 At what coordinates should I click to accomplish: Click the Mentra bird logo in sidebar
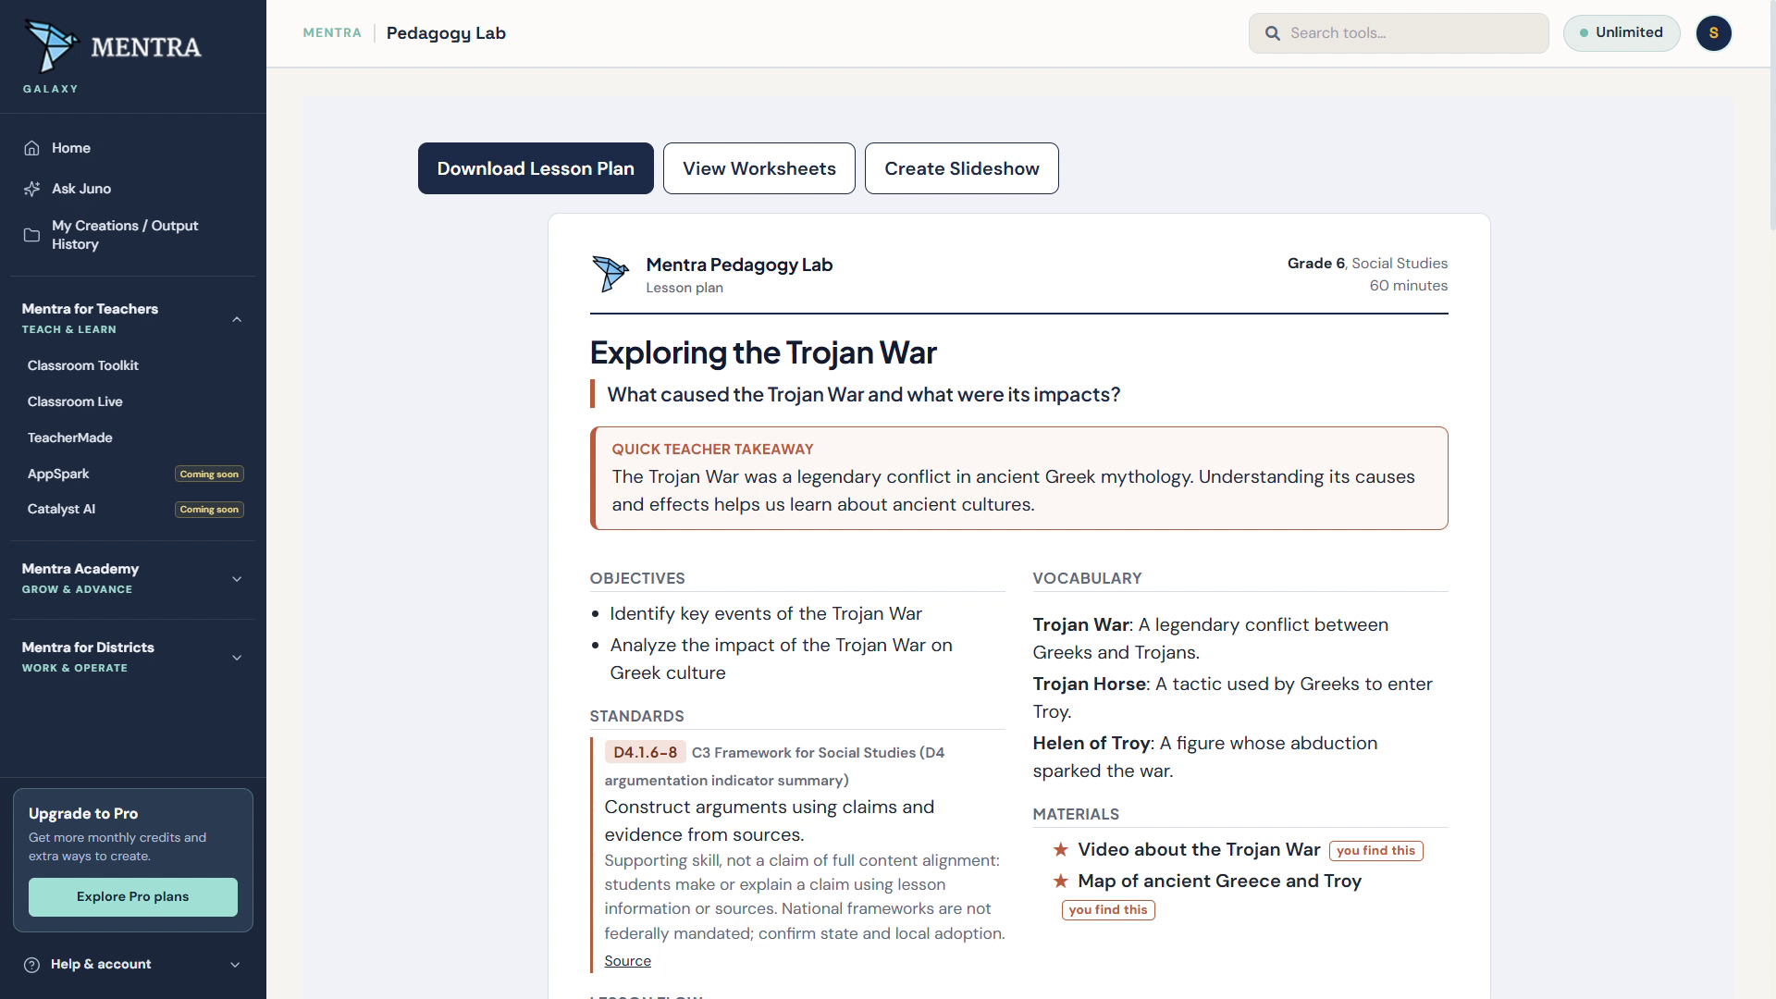[52, 45]
